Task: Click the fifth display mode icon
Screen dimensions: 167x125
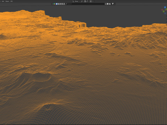Action: pyautogui.click(x=64, y=4)
